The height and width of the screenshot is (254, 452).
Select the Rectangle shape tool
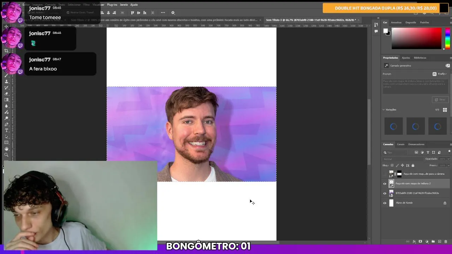[x=6, y=143]
